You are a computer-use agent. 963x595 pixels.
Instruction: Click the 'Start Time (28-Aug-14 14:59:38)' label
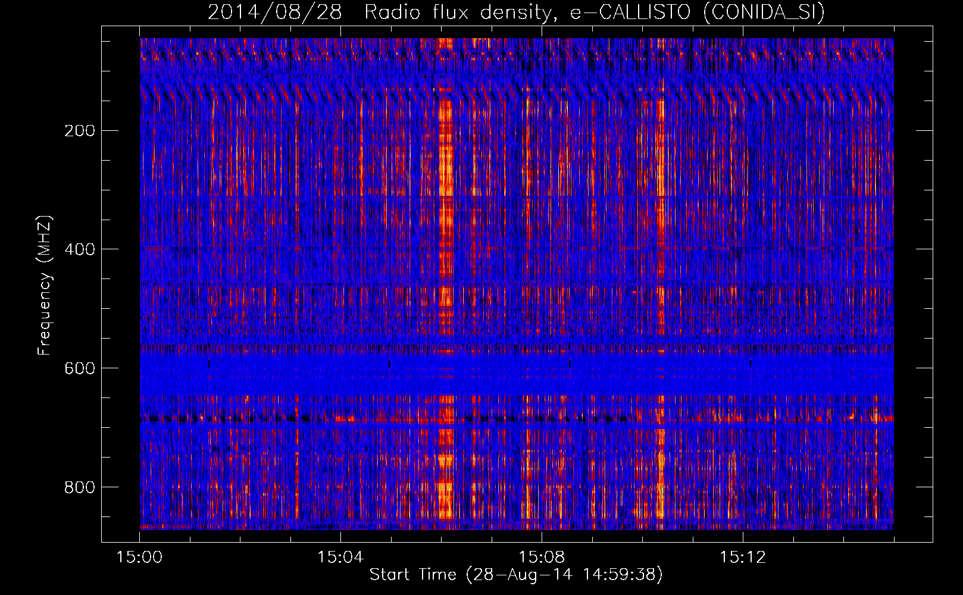click(x=516, y=575)
